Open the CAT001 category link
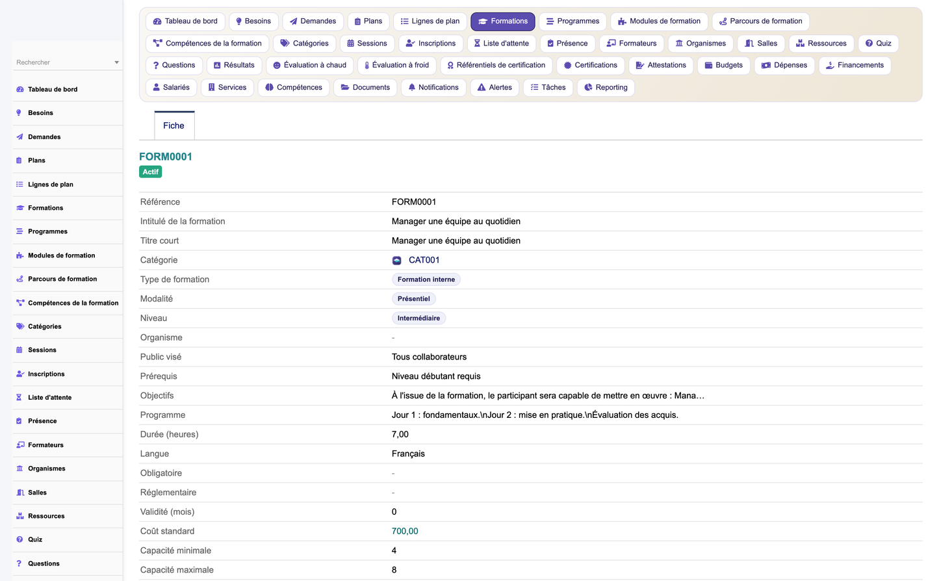 [x=424, y=260]
